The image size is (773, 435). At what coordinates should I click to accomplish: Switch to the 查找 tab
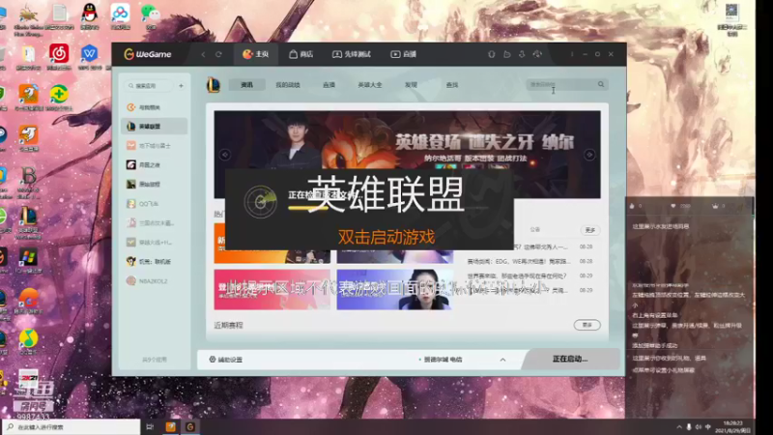click(x=452, y=85)
